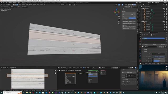Click the viewport pan hand icon
This screenshot has width=168, height=94.
pos(119,19)
